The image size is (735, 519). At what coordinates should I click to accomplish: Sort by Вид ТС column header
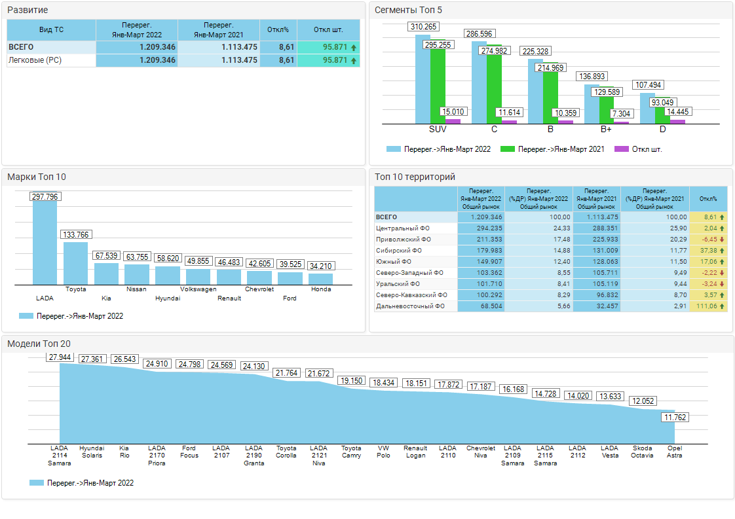(51, 30)
